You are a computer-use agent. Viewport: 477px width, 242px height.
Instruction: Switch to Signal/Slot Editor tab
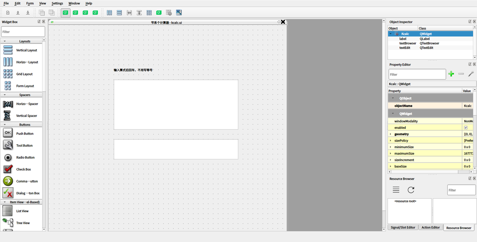click(403, 227)
